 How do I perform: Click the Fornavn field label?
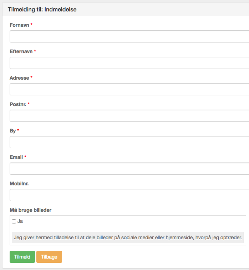[19, 25]
